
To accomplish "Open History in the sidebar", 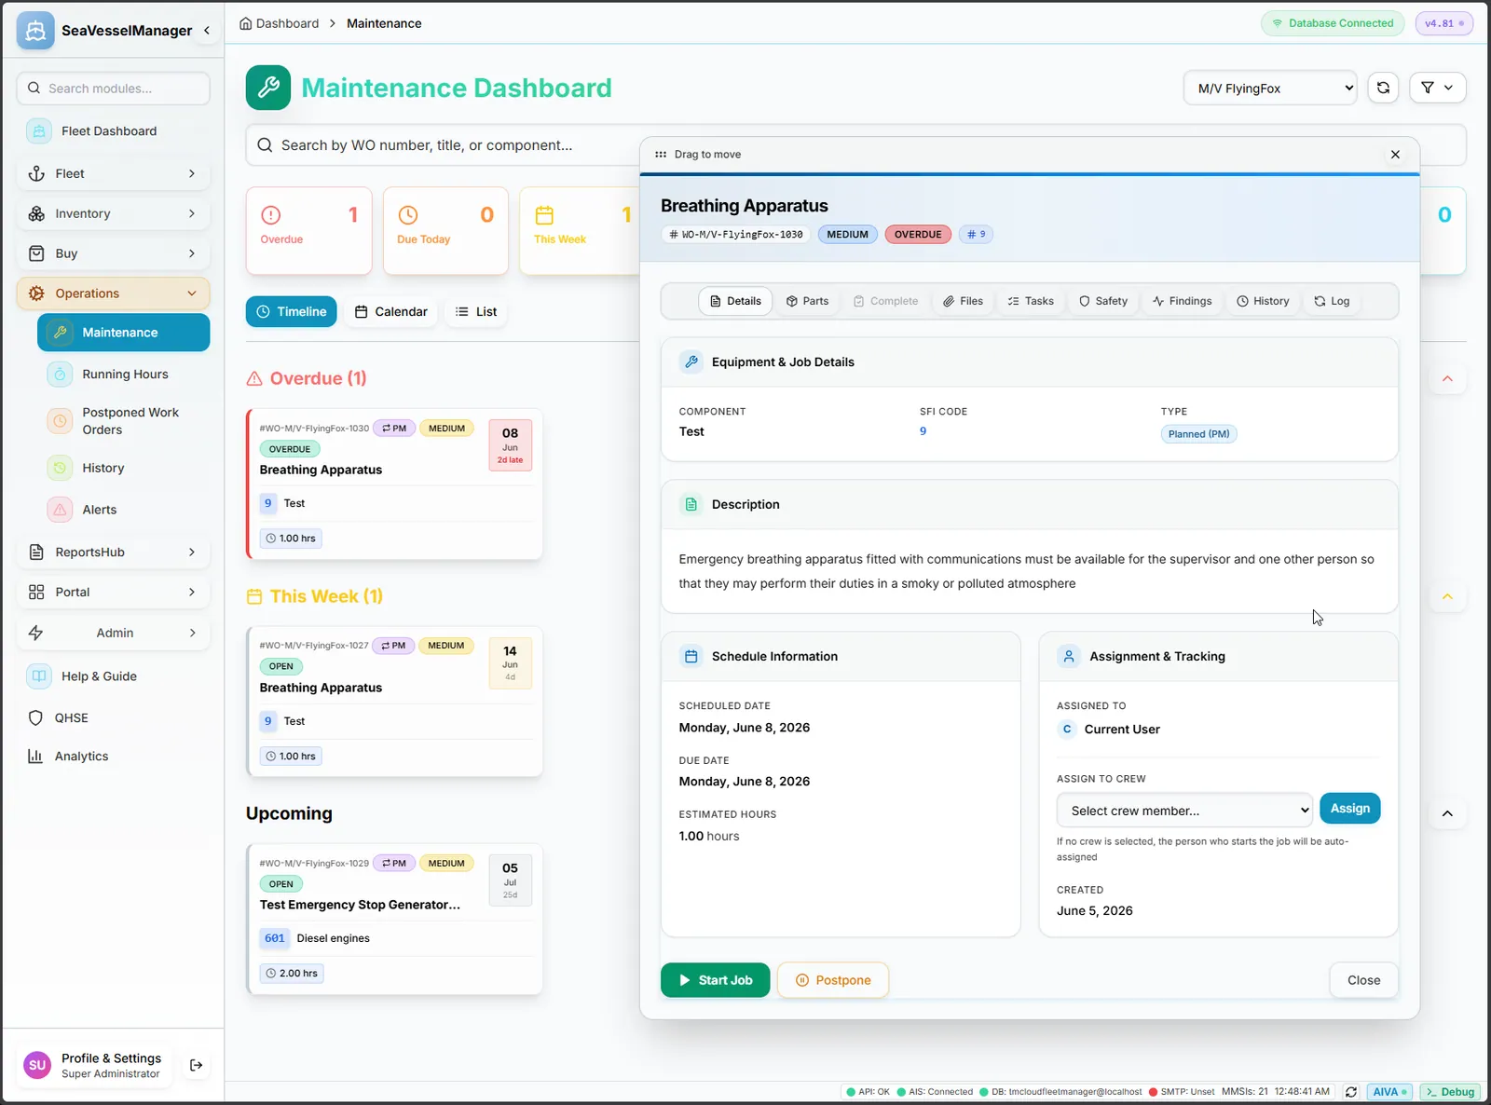I will [123, 468].
